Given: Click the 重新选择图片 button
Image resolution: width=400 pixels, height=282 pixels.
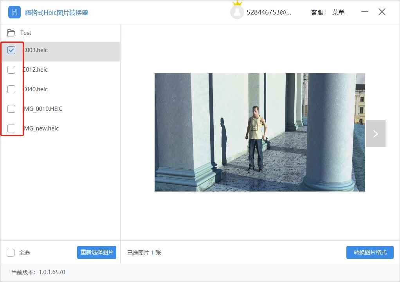Looking at the screenshot, I should pyautogui.click(x=96, y=252).
